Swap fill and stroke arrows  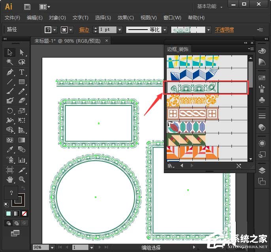(x=23, y=188)
